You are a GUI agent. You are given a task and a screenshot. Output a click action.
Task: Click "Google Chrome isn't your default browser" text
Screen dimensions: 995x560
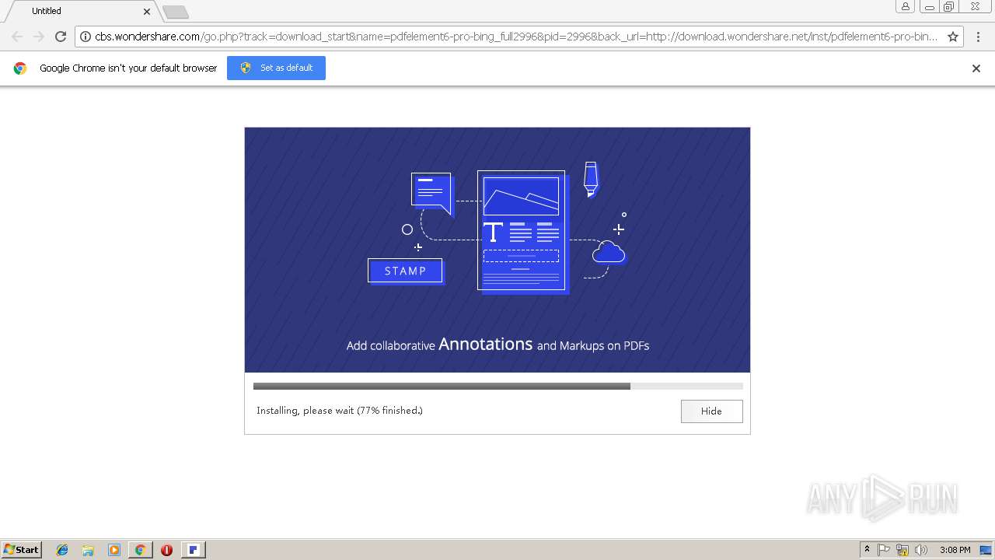pyautogui.click(x=128, y=68)
